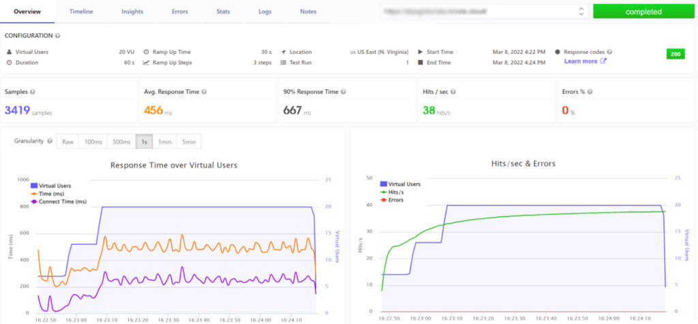698x324 pixels.
Task: Open the Learn more link
Action: coord(581,61)
